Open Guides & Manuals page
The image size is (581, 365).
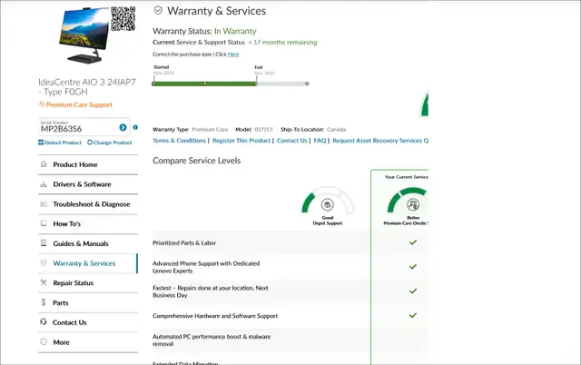[x=88, y=243]
